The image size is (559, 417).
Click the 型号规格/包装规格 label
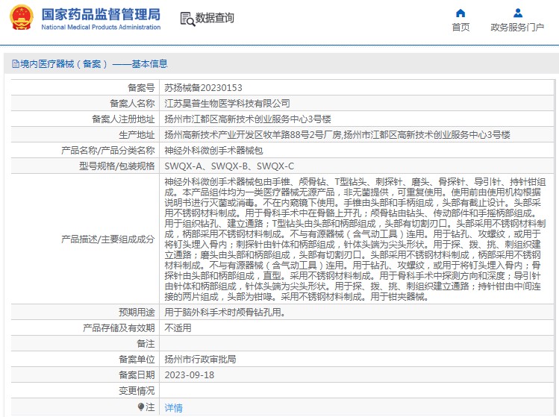(x=117, y=166)
